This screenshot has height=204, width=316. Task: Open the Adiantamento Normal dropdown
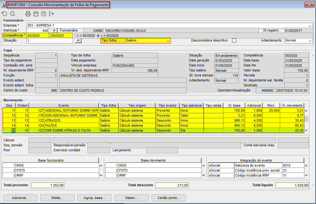point(310,41)
